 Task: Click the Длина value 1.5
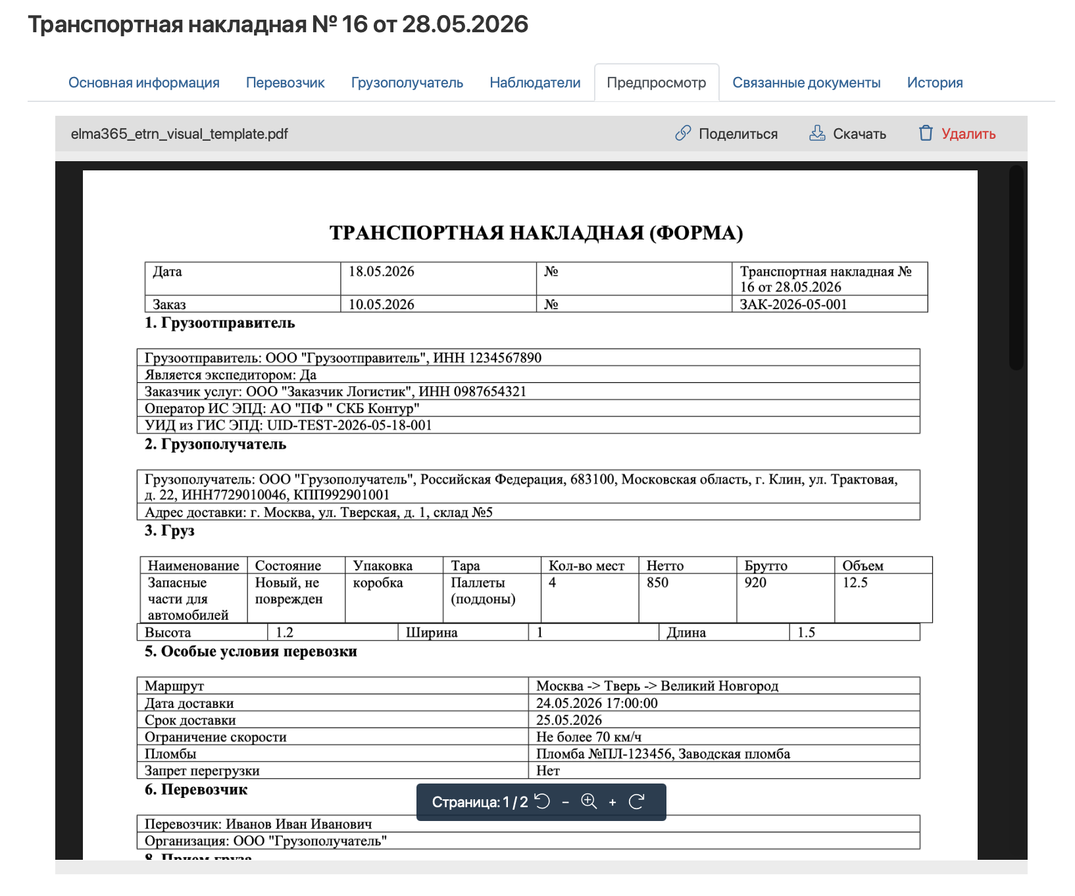coord(855,632)
